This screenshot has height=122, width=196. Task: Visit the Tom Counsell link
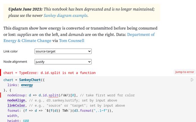(71, 40)
